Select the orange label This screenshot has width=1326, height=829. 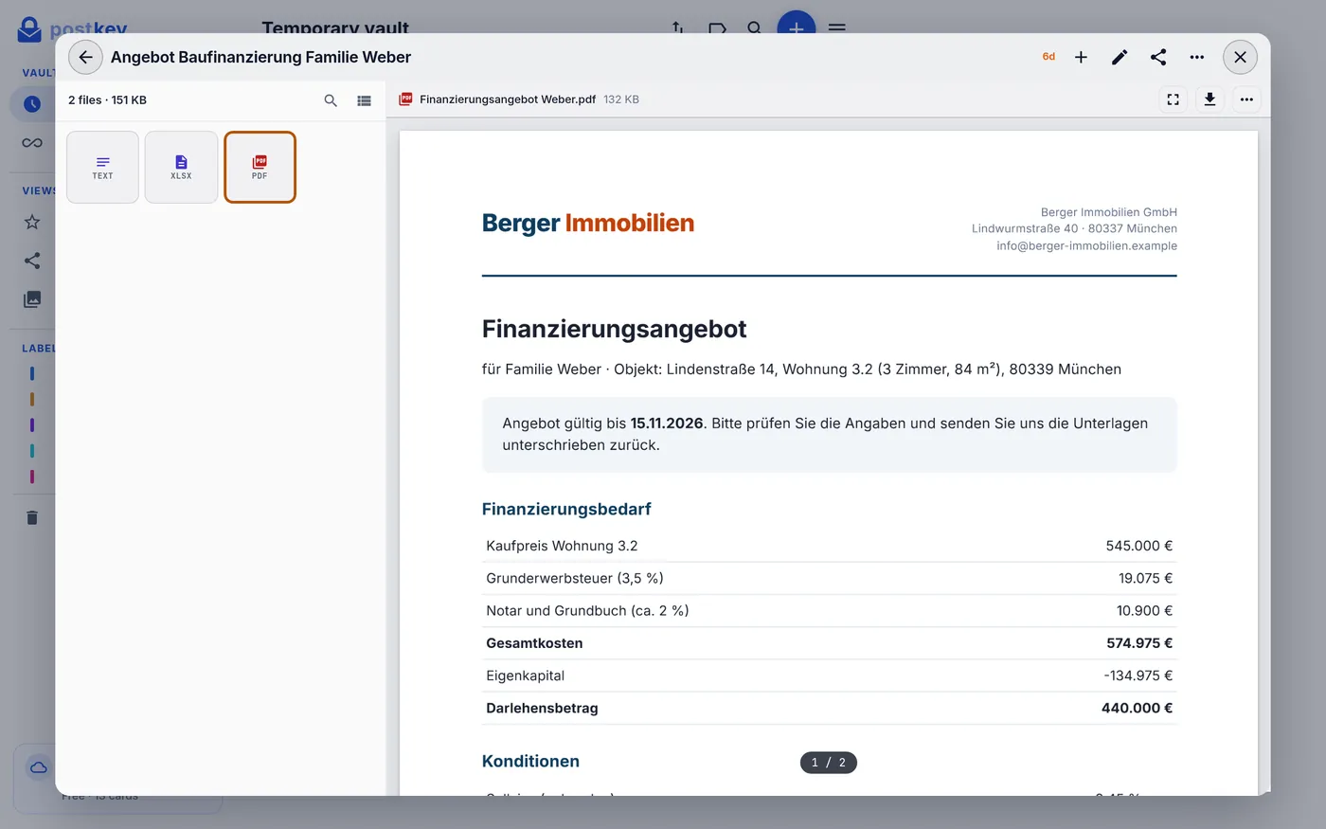point(32,400)
